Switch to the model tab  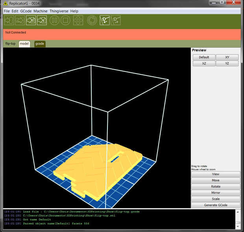click(x=24, y=44)
